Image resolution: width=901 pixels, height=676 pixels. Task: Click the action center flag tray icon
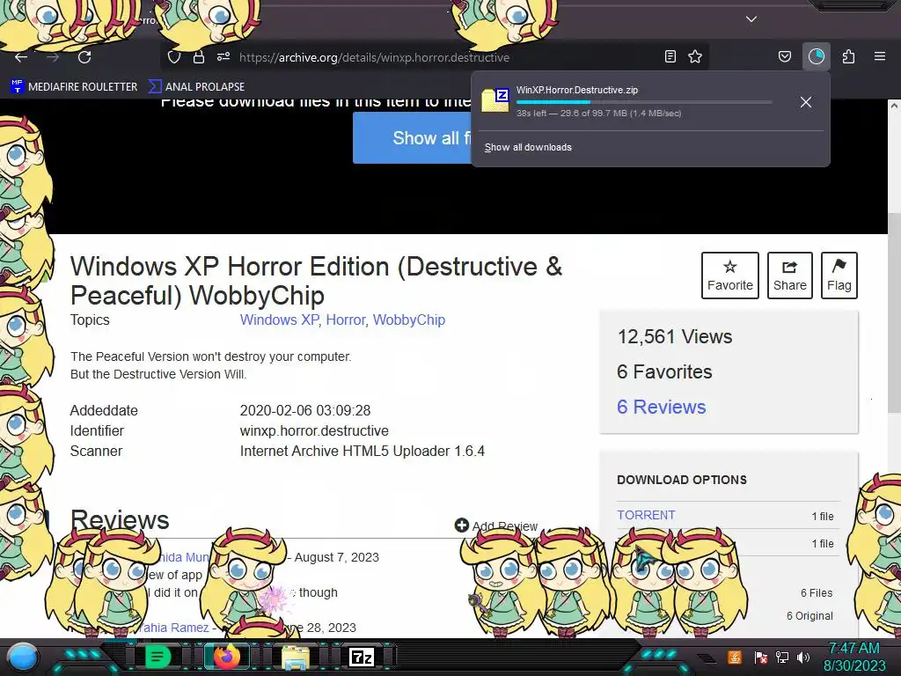[761, 657]
